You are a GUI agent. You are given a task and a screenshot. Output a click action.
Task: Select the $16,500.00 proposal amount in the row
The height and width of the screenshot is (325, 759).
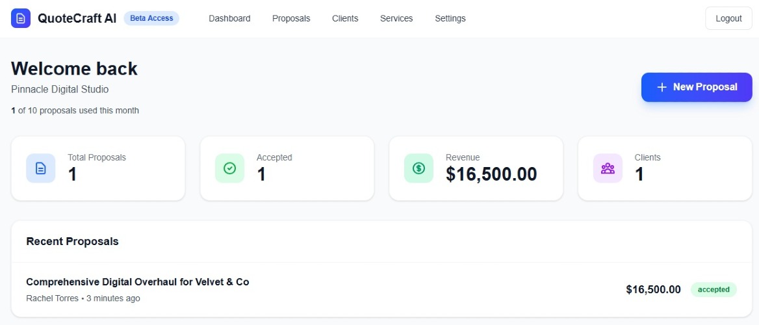coord(653,290)
